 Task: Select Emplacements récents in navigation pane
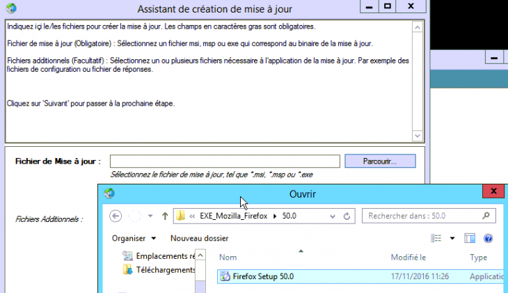159,256
